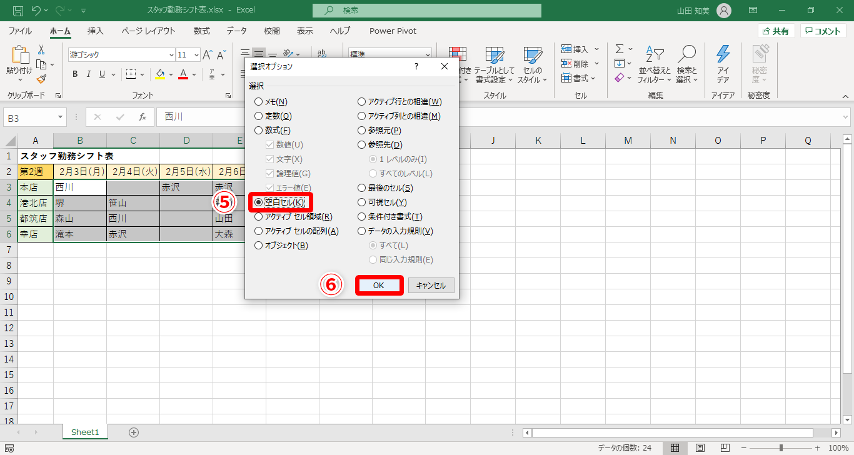Select the メモ(N) option
This screenshot has width=854, height=455.
point(271,101)
